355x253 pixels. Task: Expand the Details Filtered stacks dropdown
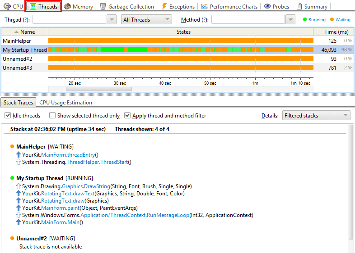tap(316, 116)
